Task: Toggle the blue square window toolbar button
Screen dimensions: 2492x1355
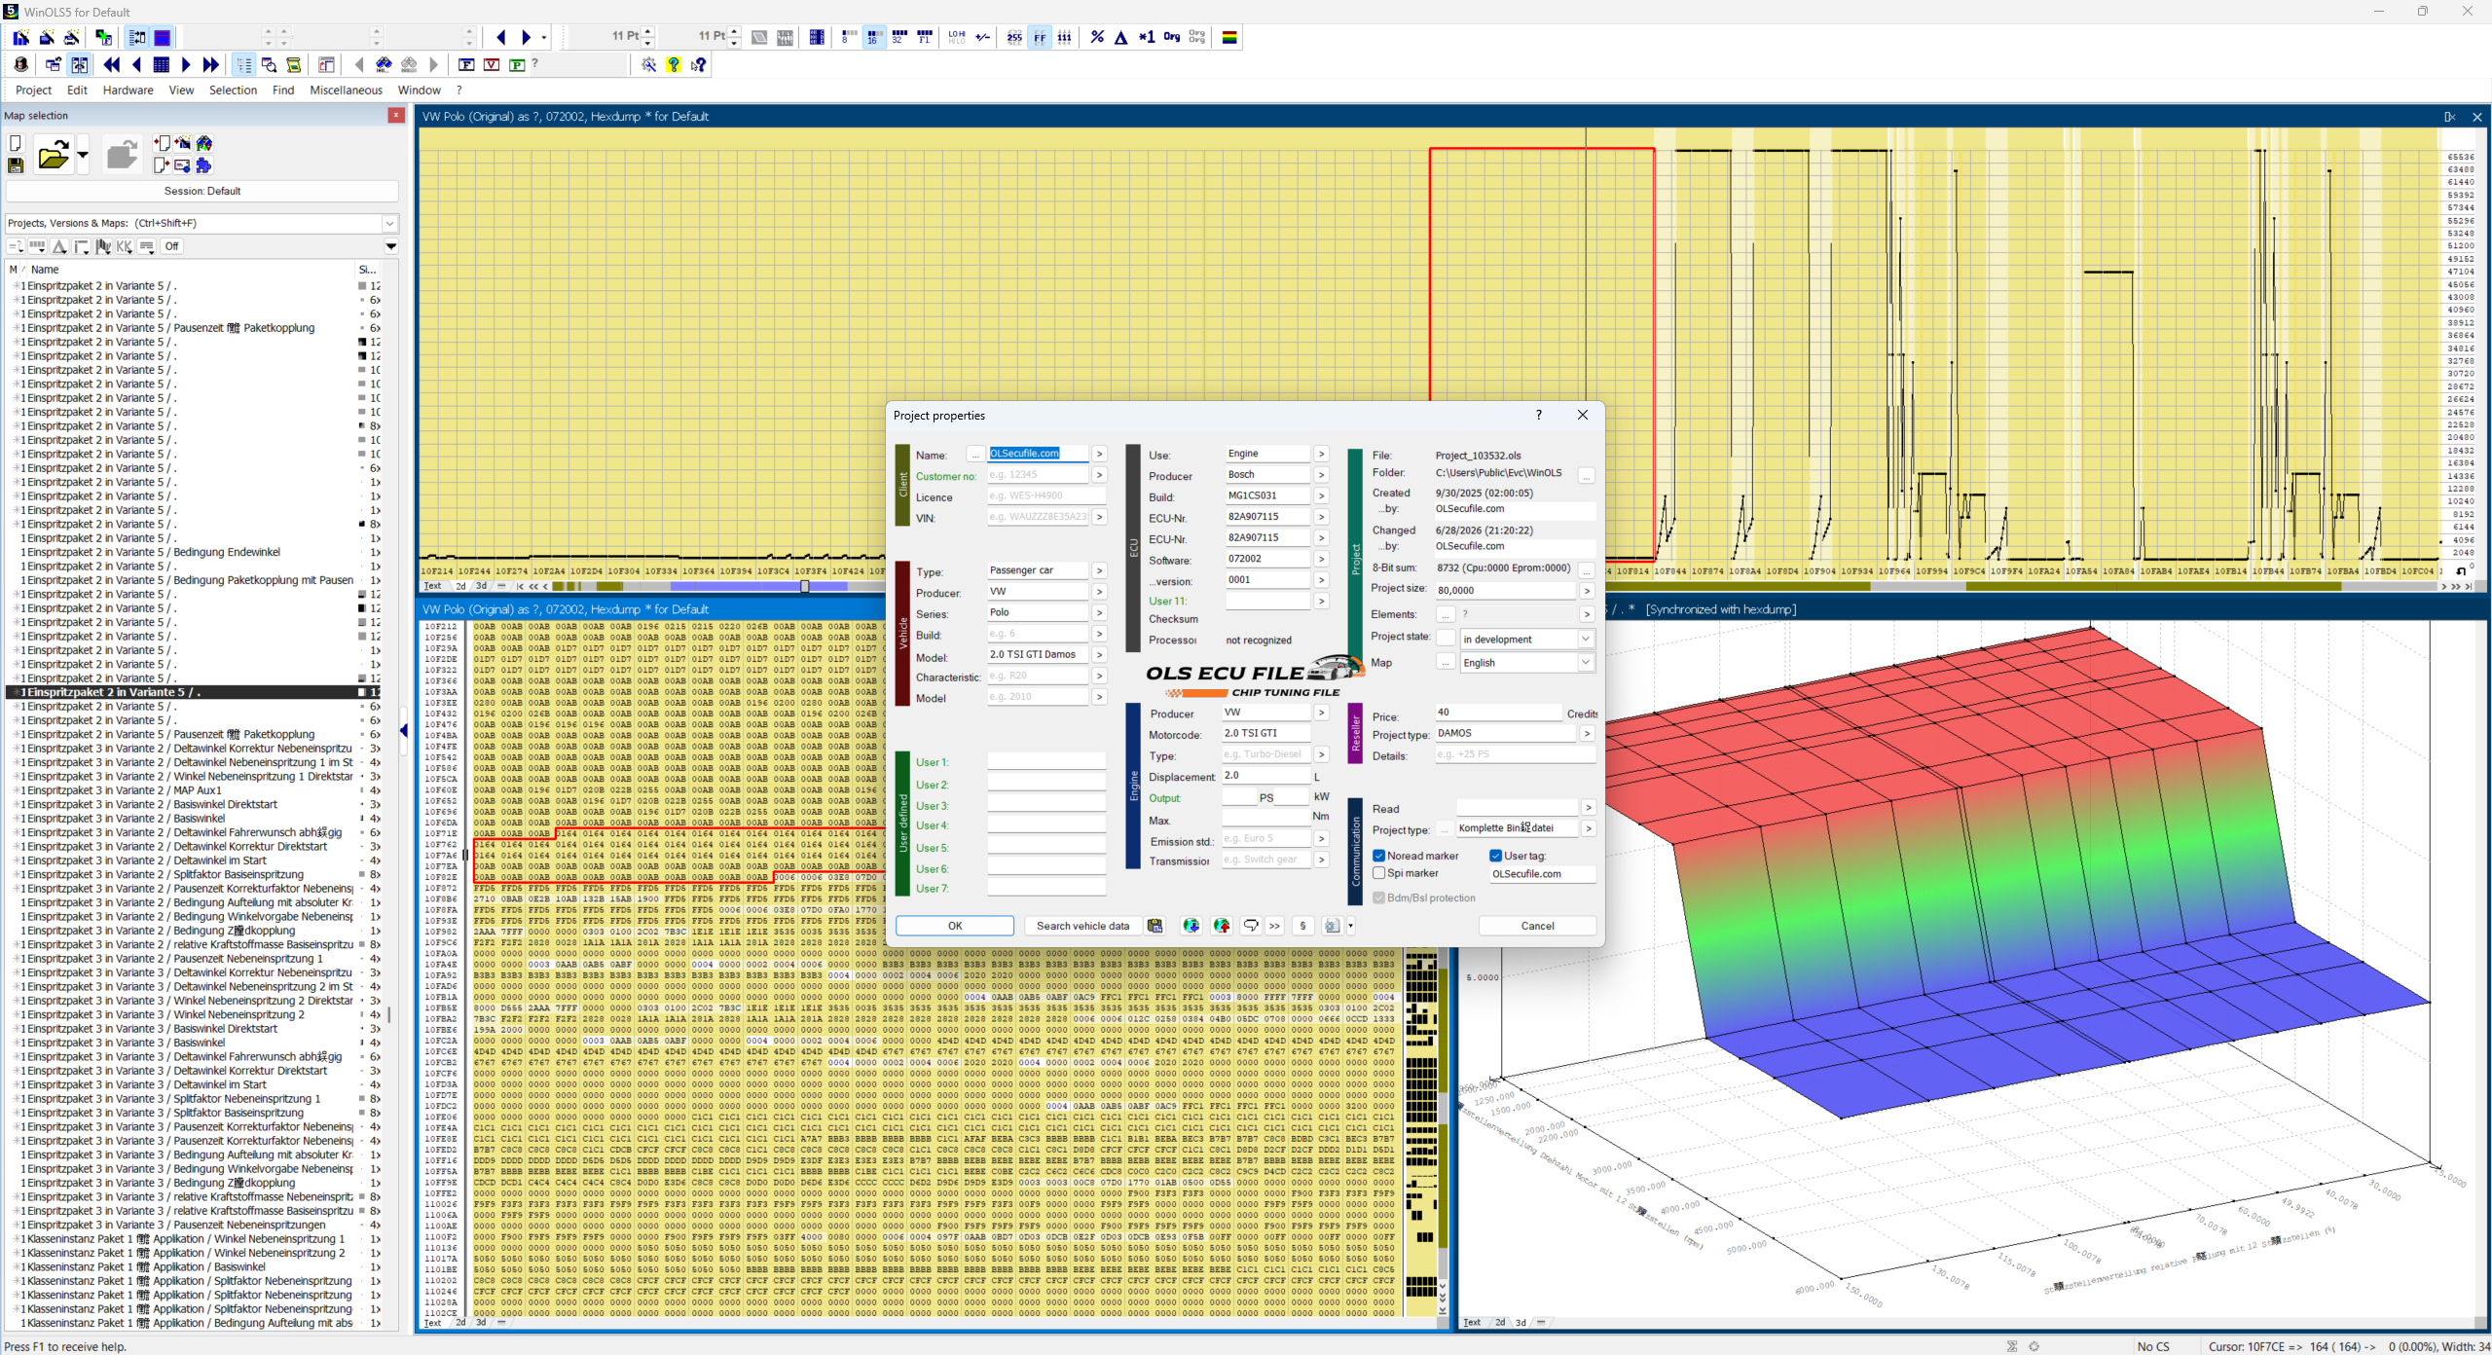Action: tap(163, 37)
